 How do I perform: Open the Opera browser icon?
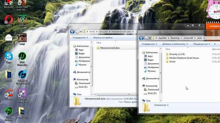[9, 20]
